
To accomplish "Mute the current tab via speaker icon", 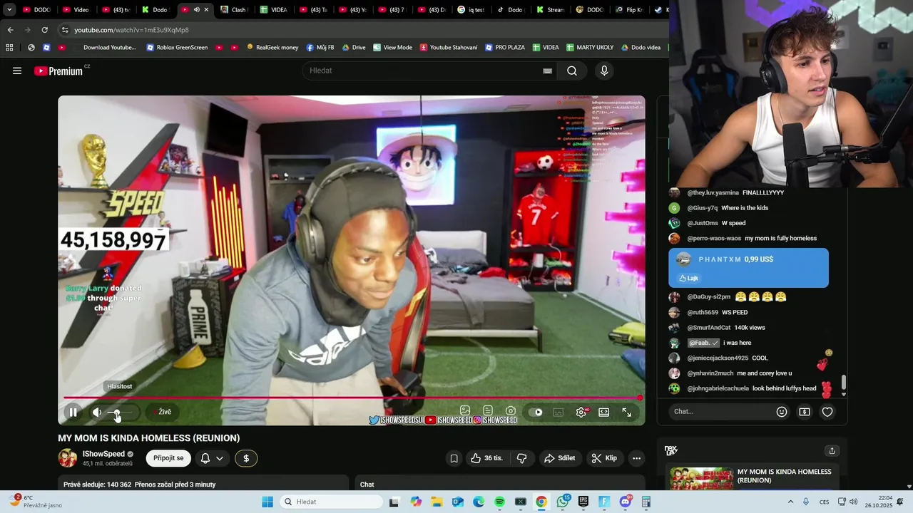I will coord(196,9).
